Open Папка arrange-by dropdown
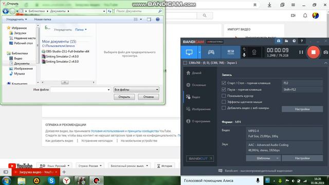Image resolution: width=329 pixels, height=185 pixels. point(81,30)
